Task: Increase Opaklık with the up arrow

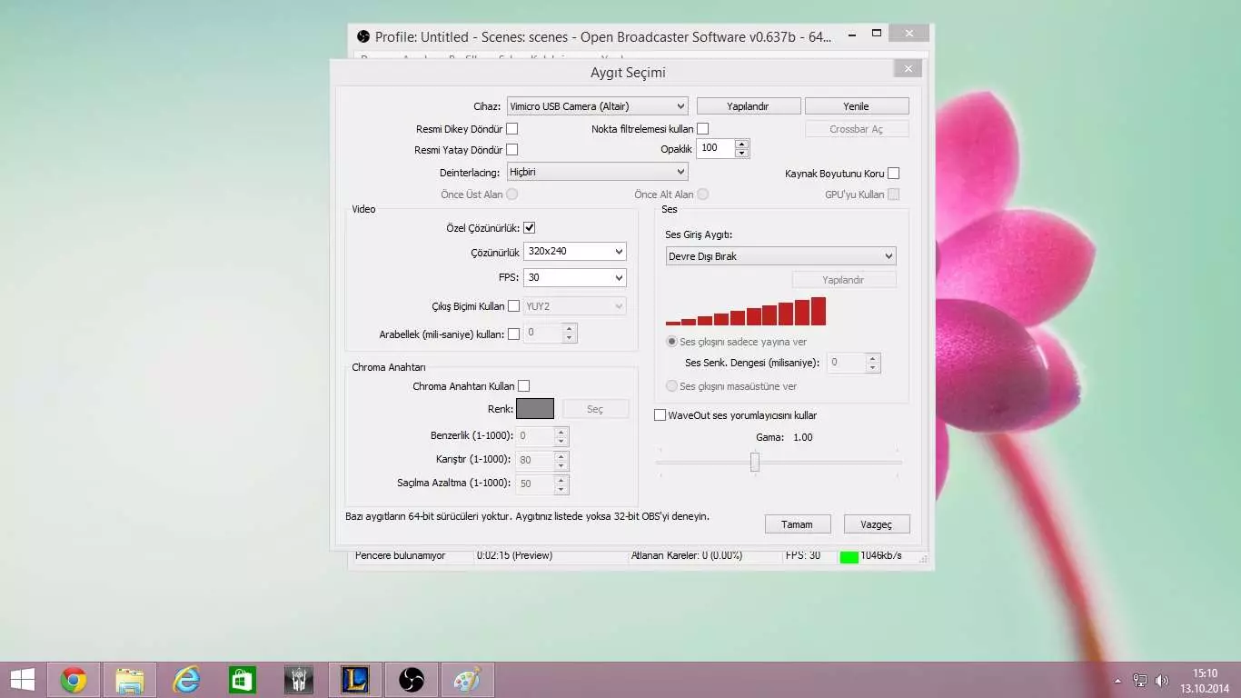Action: click(742, 144)
